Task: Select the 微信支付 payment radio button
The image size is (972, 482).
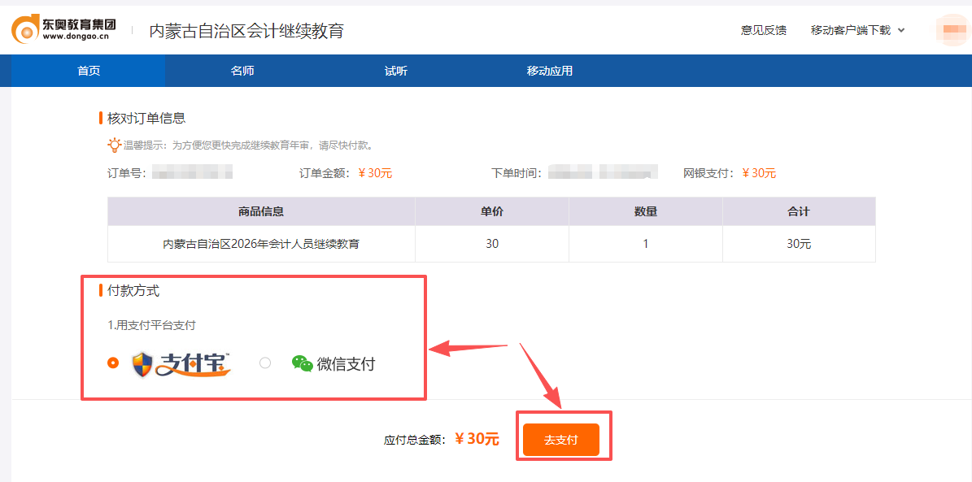Action: click(x=264, y=363)
